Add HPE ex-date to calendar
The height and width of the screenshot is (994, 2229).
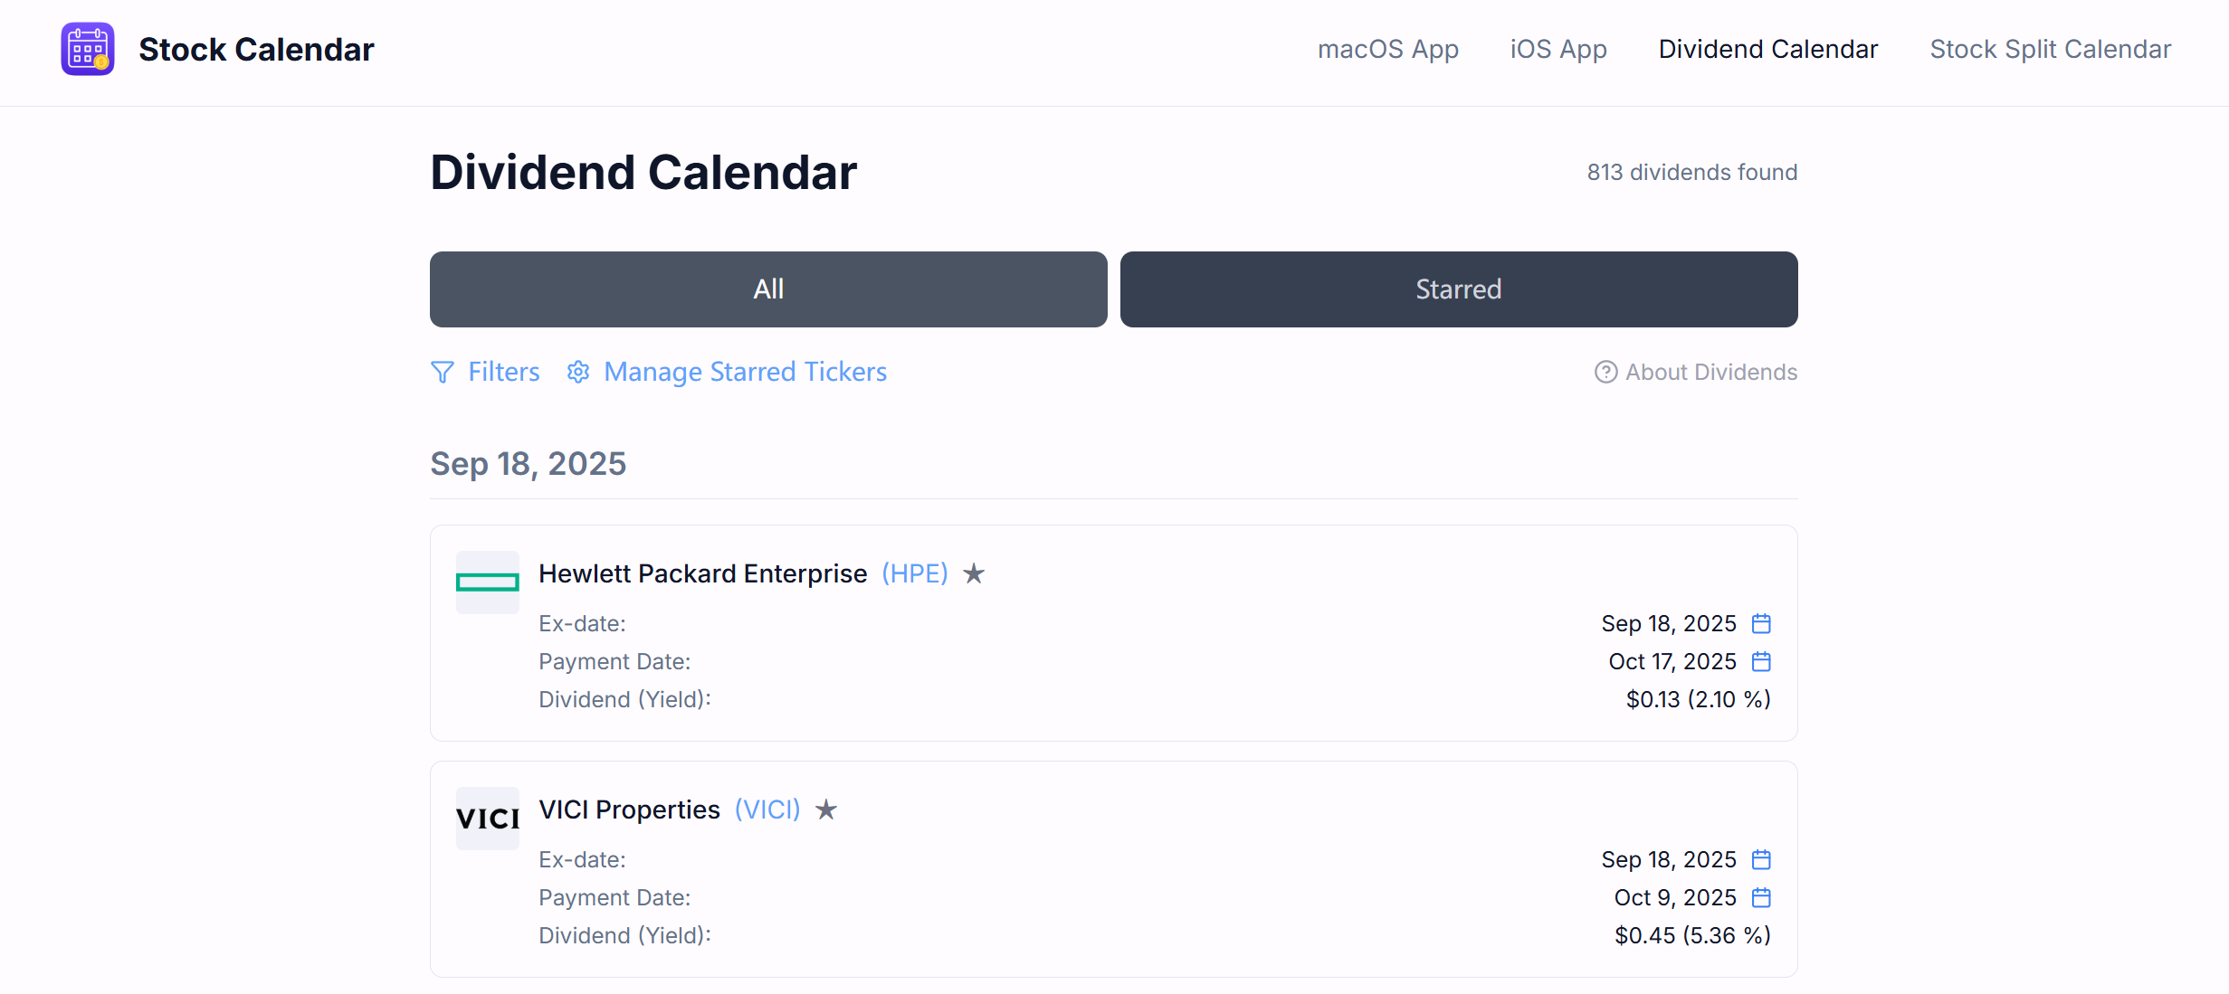coord(1761,623)
